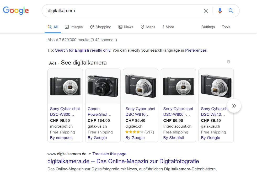Click 'By Google' under the digitec.ch ad
The height and width of the screenshot is (172, 257).
click(135, 138)
